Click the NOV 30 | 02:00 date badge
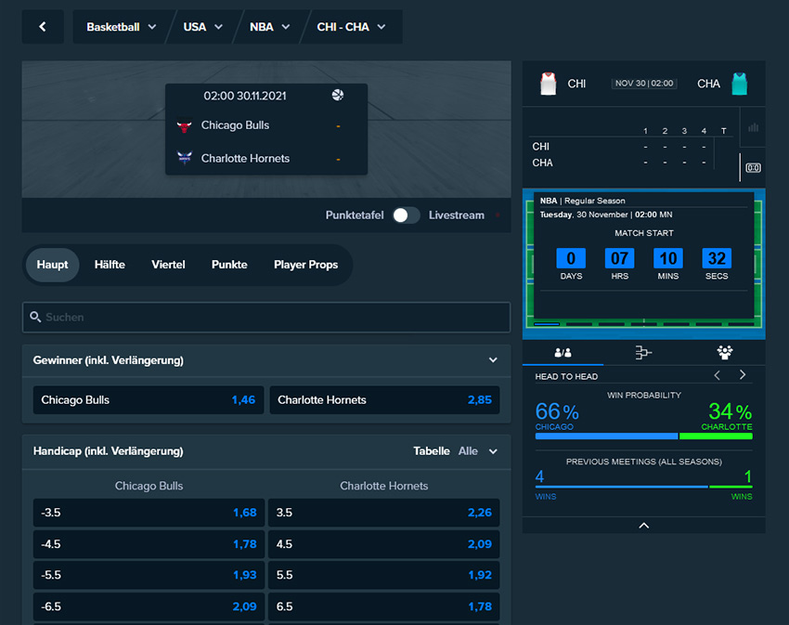This screenshot has width=789, height=625. point(644,84)
